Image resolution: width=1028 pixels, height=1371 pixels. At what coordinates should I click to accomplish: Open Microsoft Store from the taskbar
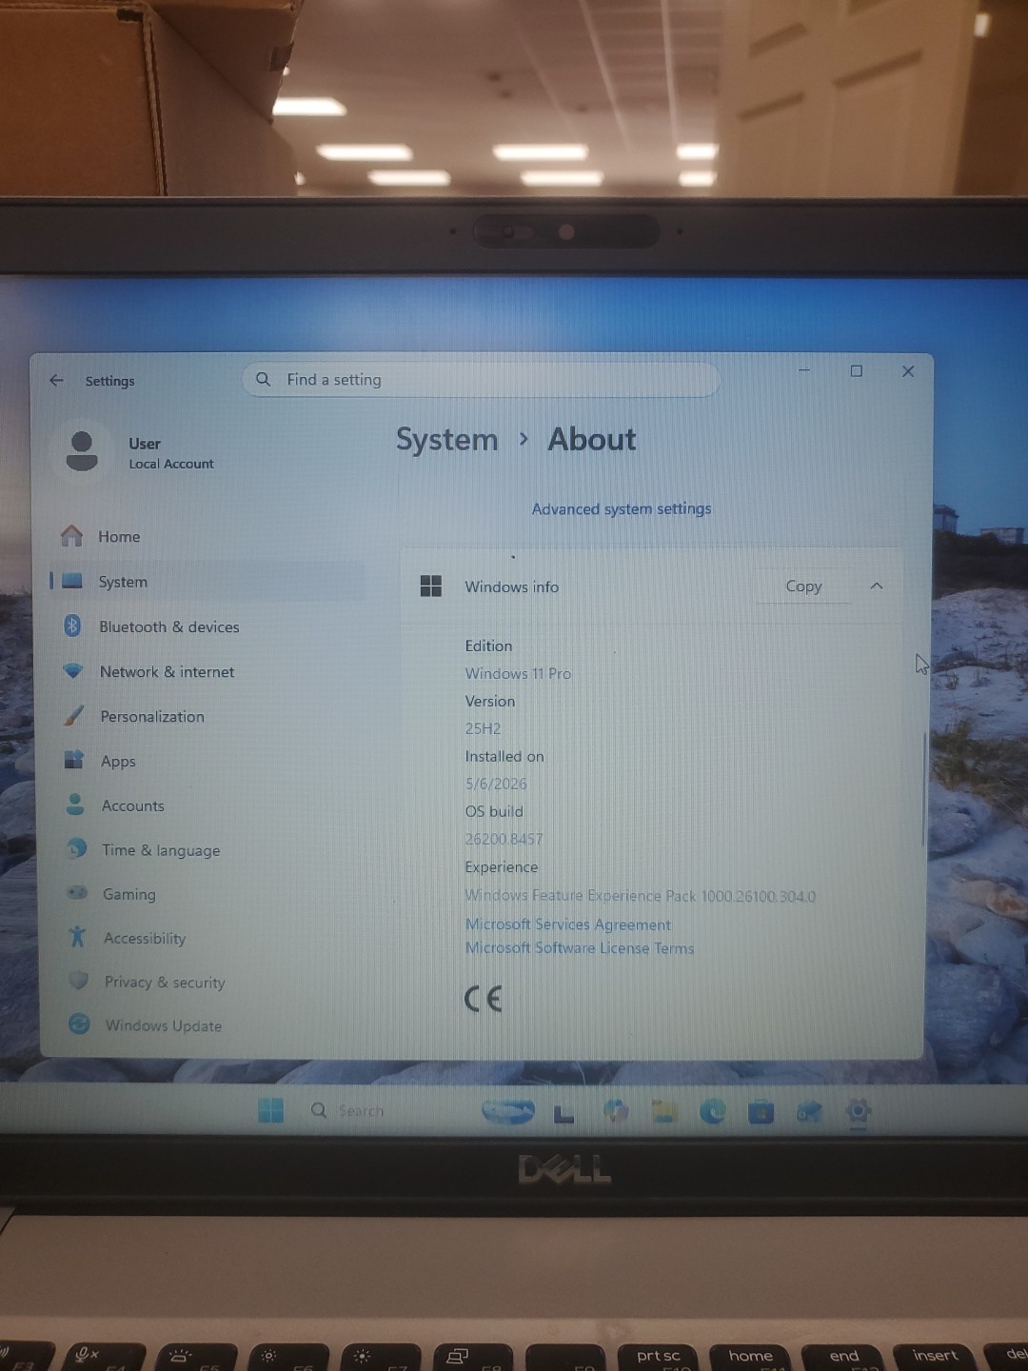click(x=761, y=1112)
